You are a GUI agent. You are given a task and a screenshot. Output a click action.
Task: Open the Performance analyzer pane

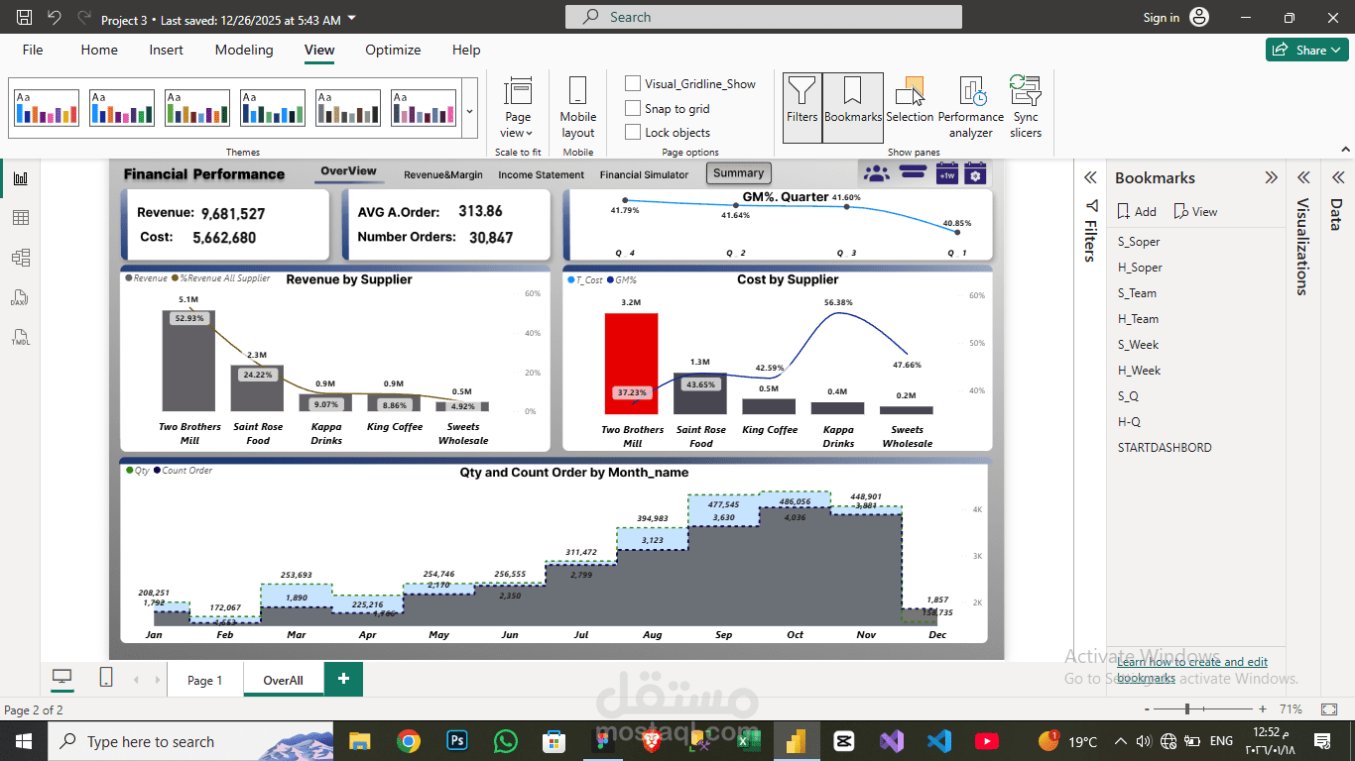pos(971,107)
